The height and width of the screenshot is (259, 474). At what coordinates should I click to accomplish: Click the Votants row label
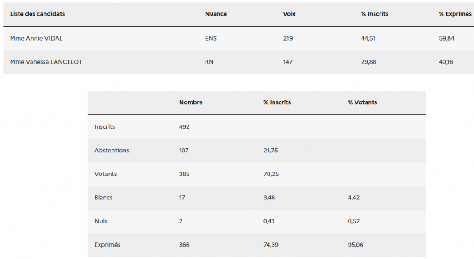coord(106,174)
